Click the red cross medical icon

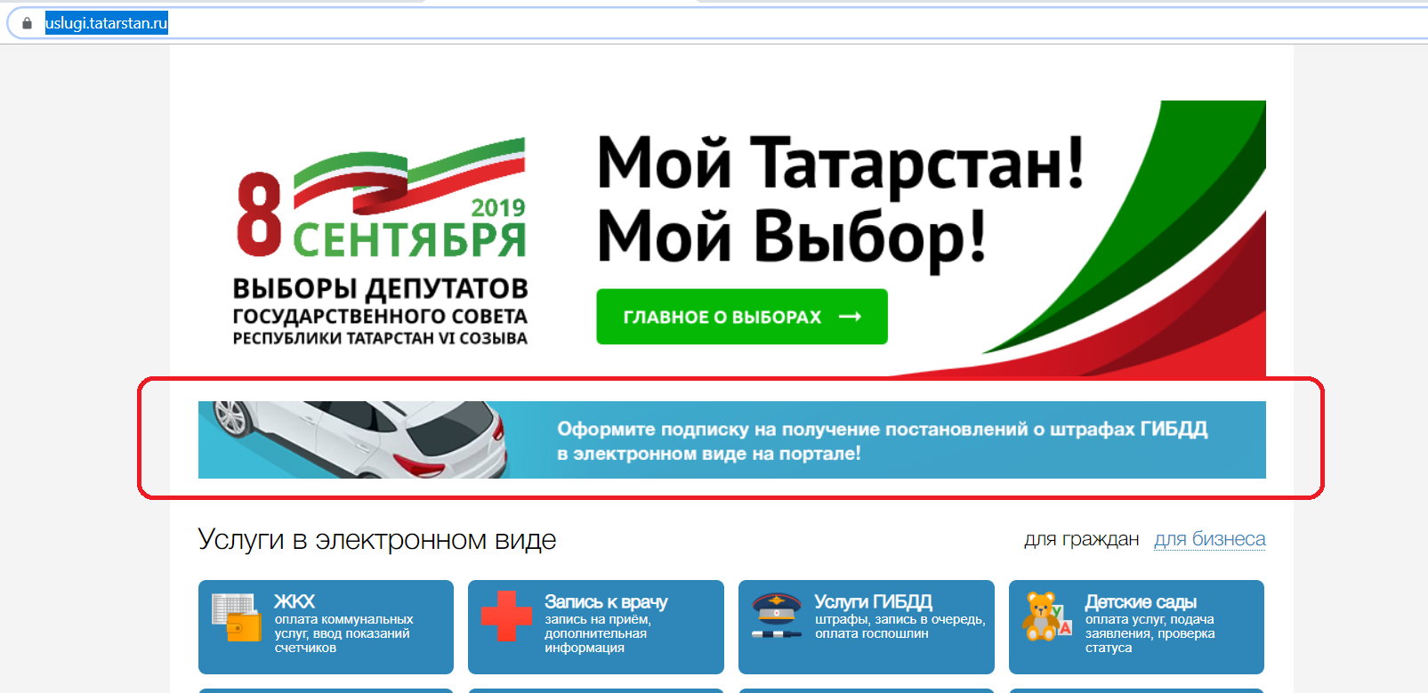506,616
